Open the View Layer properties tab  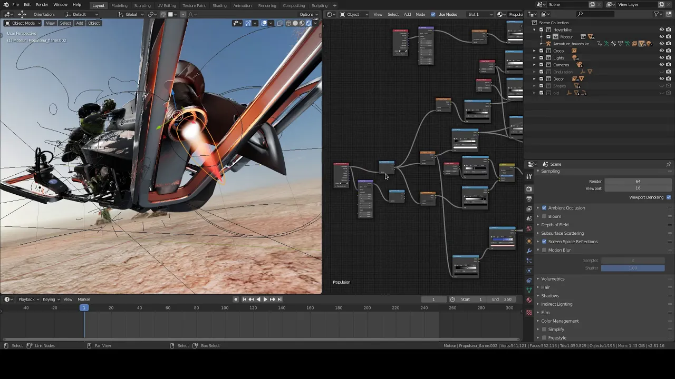[529, 209]
